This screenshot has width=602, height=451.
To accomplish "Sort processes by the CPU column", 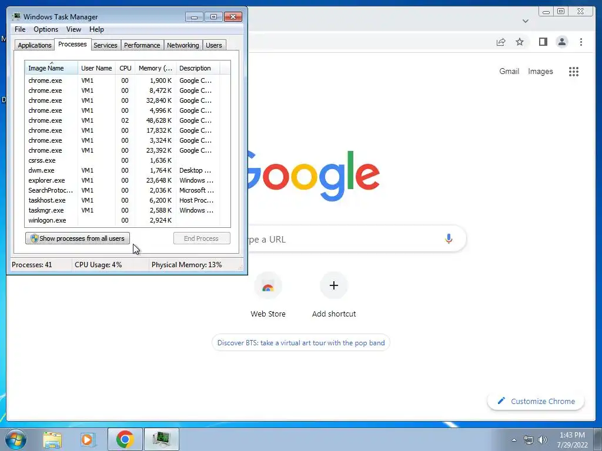I will coord(125,68).
